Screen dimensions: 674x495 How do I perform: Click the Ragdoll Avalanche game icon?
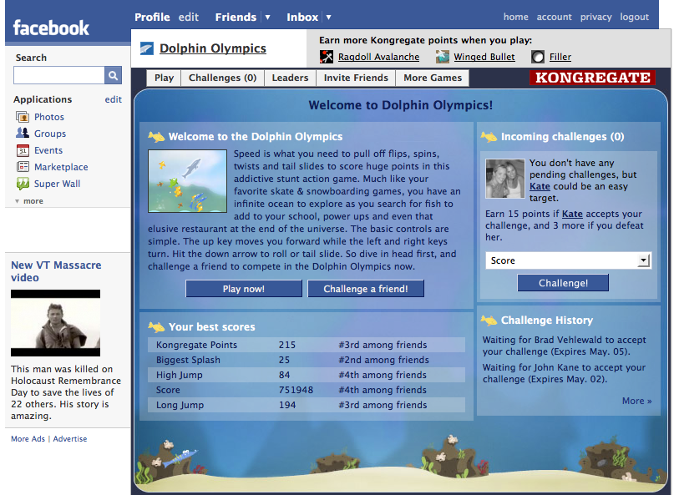click(327, 57)
